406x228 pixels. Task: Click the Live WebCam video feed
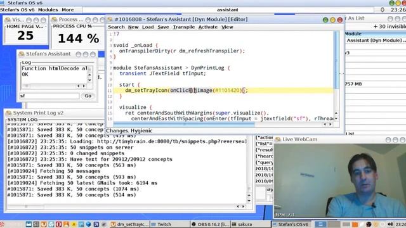(x=340, y=180)
